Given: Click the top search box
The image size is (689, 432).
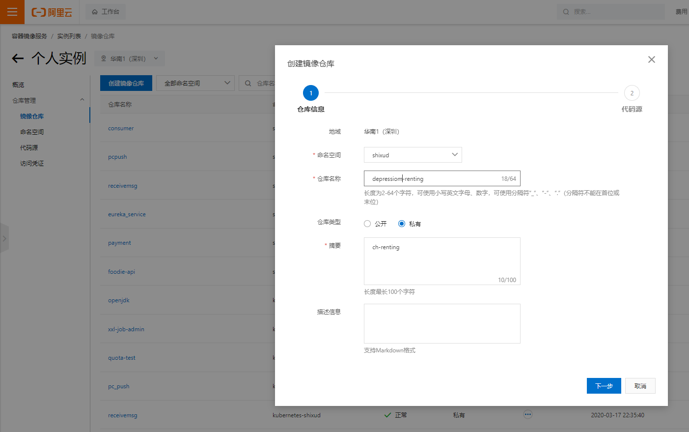Looking at the screenshot, I should click(610, 12).
